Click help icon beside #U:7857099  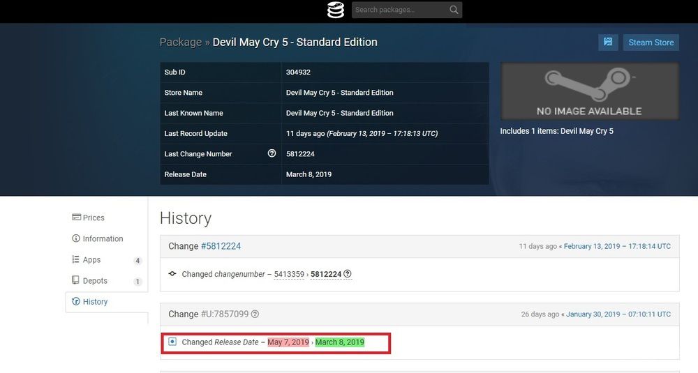click(255, 314)
